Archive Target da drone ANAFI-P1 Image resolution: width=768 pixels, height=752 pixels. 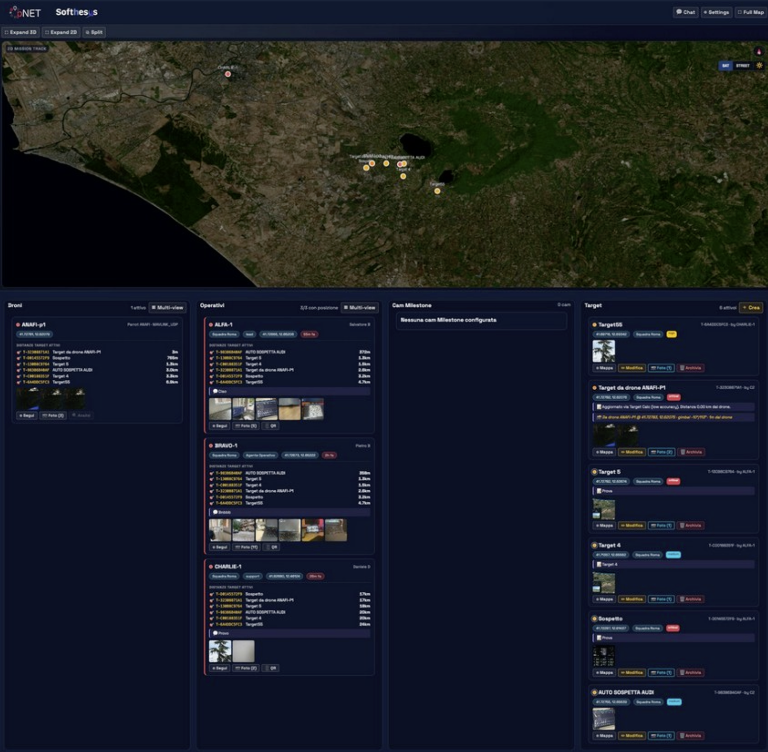(x=691, y=452)
